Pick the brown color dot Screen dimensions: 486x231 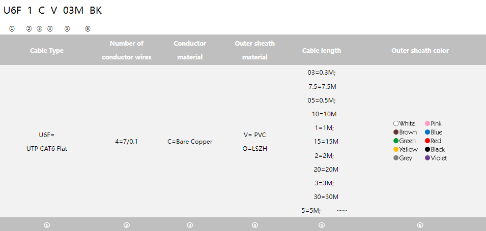[x=396, y=132]
